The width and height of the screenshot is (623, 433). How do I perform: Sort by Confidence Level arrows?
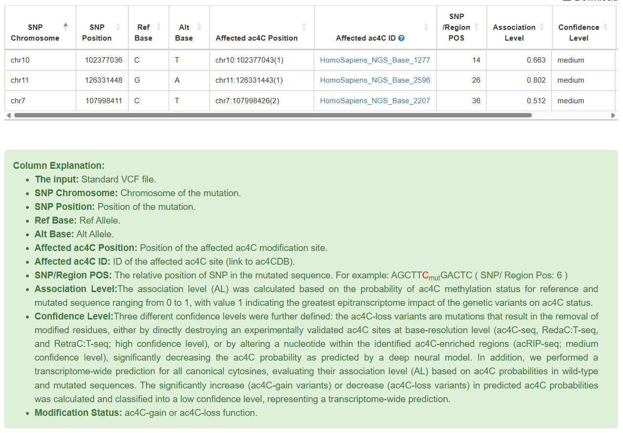tap(605, 27)
